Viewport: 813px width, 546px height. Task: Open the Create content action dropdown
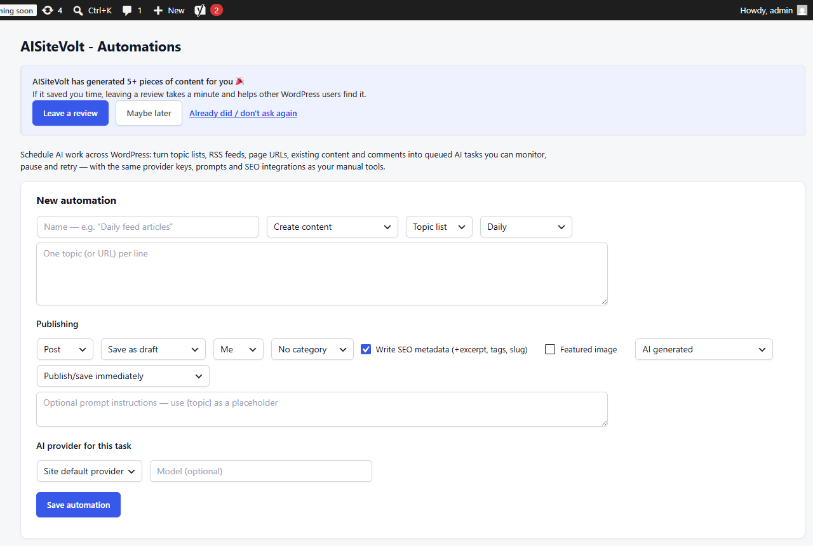click(332, 227)
